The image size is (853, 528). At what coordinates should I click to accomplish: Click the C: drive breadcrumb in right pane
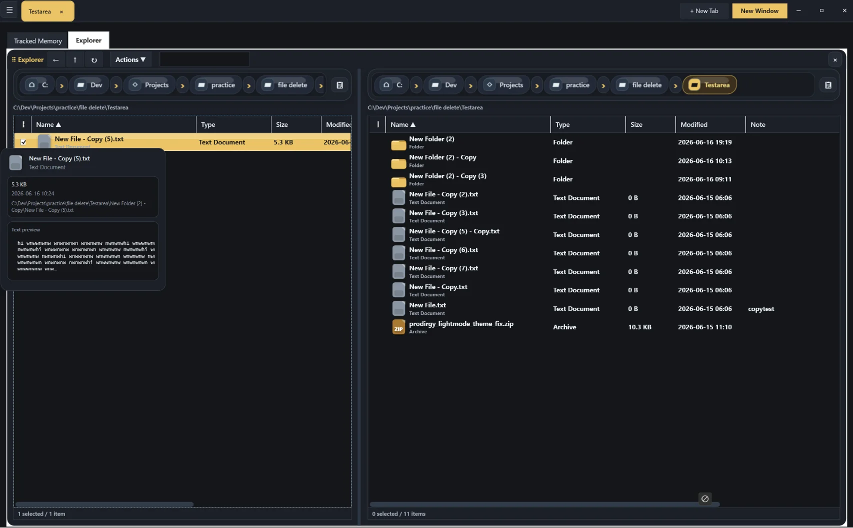pyautogui.click(x=392, y=85)
